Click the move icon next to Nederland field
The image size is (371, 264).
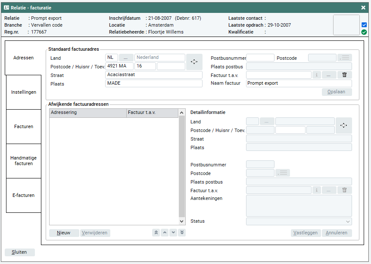point(194,62)
